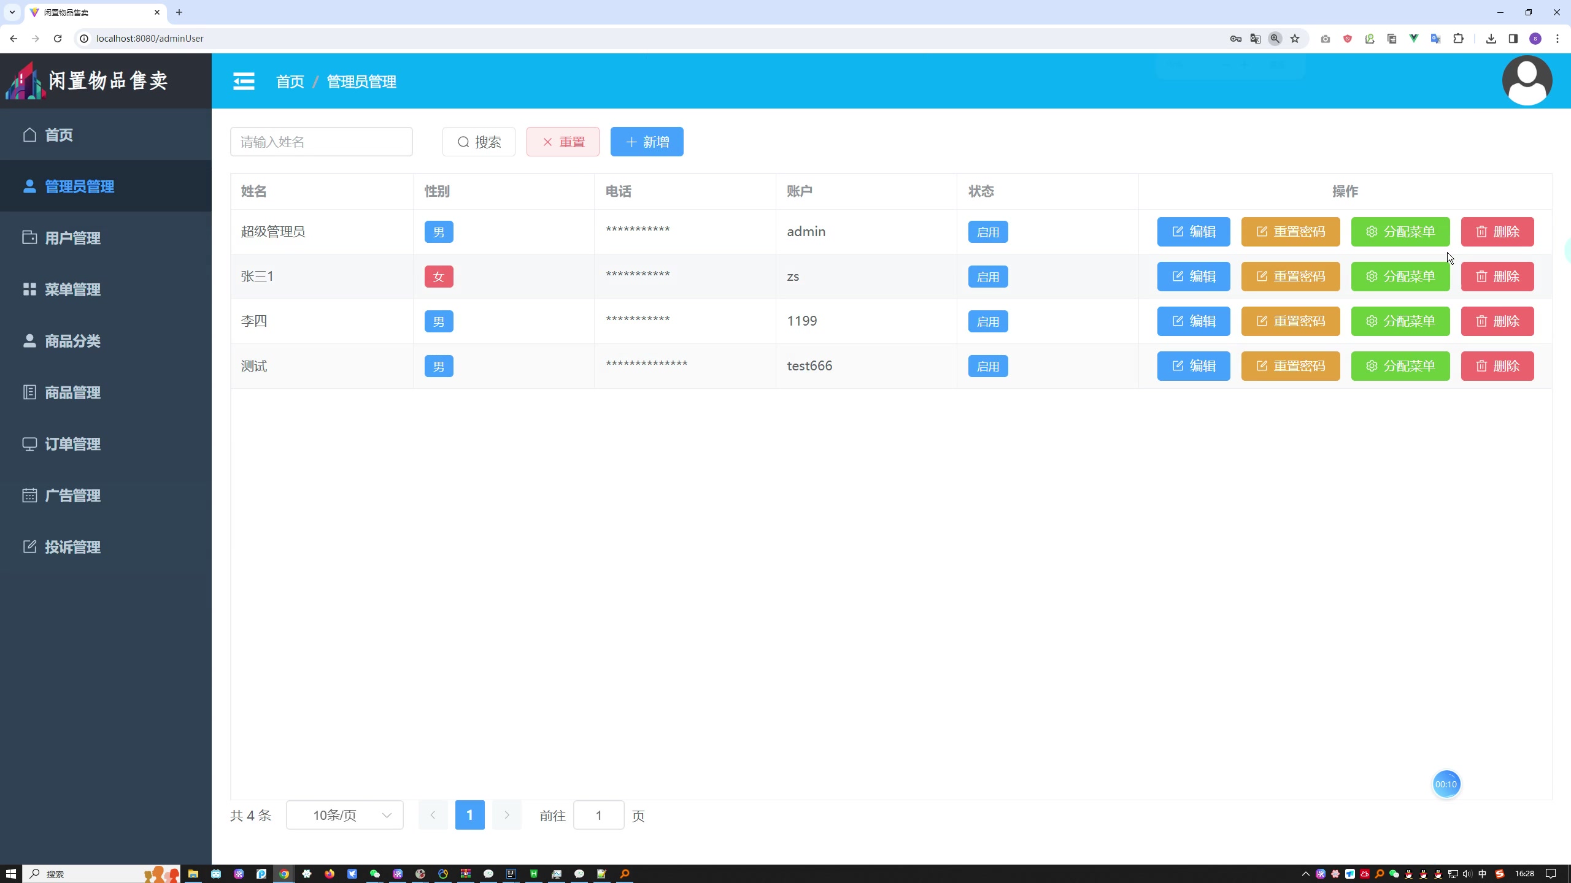Add a new admin with 新增
The width and height of the screenshot is (1571, 883).
coord(647,142)
